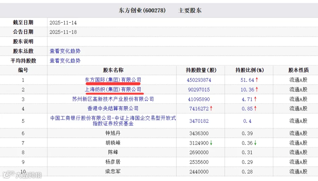Screen dimensions: 318x181
Task: Open 上海纺织(集团)有限公司 shareholder link
Action: 113,89
